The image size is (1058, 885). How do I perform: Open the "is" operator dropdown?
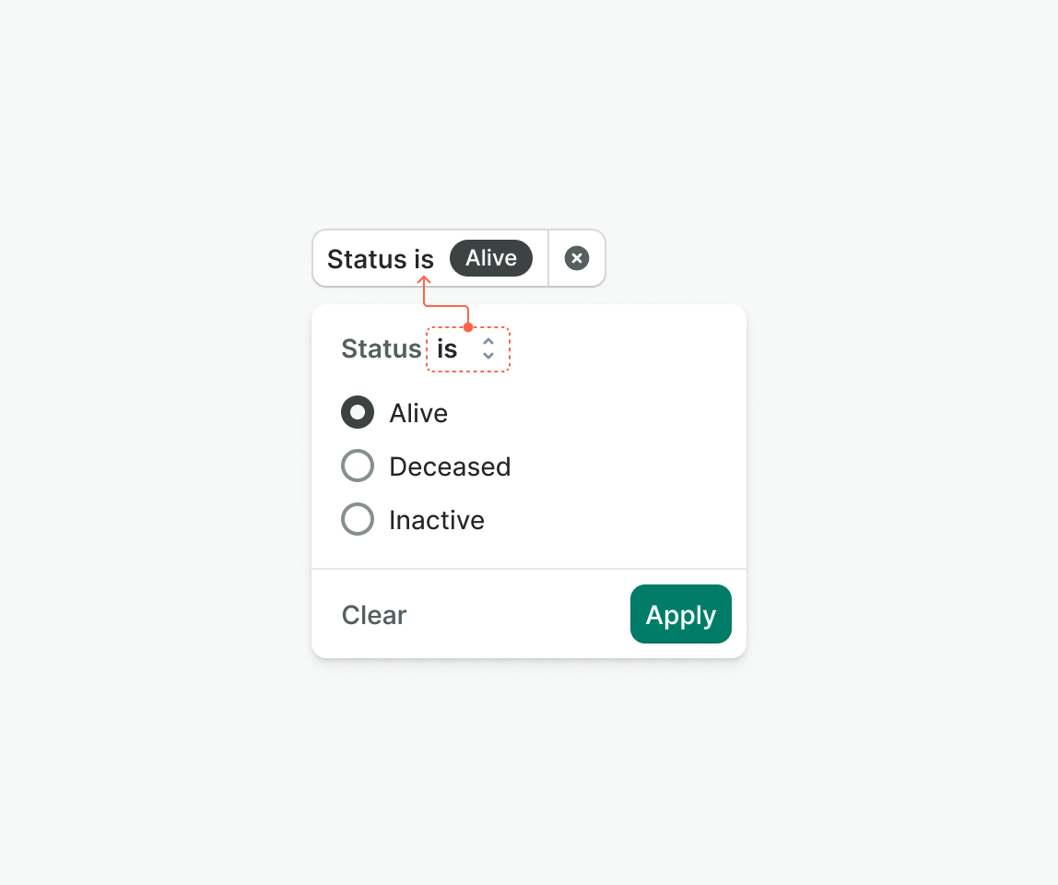[x=467, y=349]
